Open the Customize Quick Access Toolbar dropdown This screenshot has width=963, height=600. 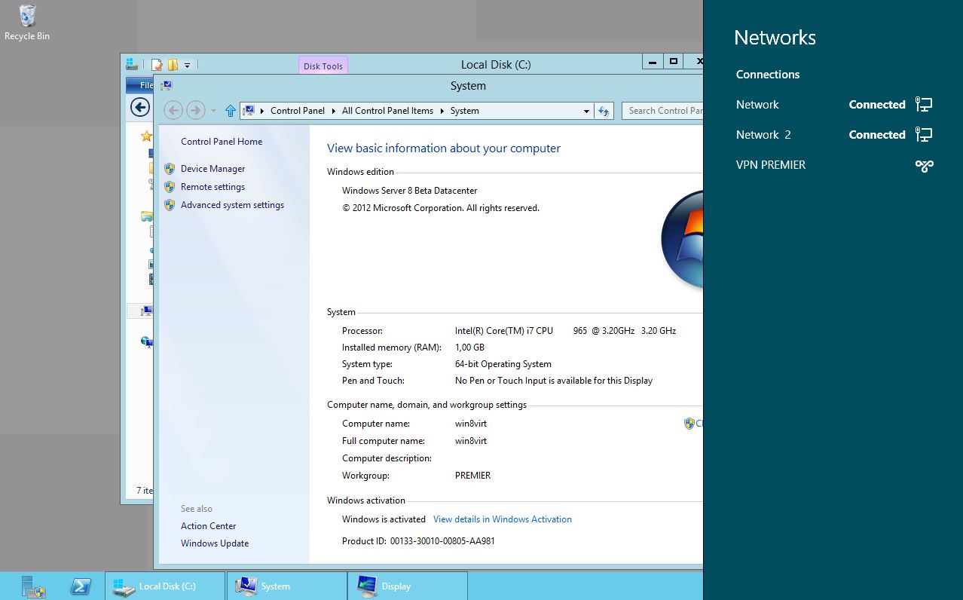tap(187, 65)
